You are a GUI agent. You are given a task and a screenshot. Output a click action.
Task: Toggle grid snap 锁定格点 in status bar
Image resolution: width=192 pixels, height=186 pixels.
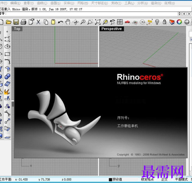coord(147,179)
